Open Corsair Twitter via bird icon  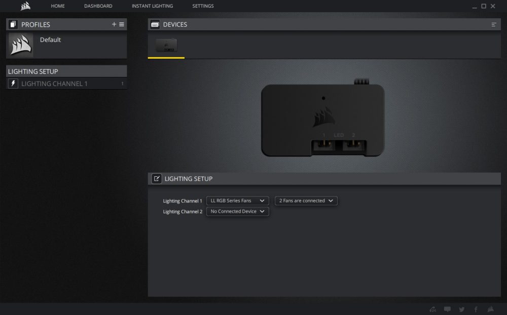(462, 309)
